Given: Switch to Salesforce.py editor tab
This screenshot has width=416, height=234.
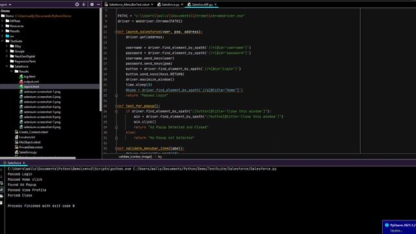Looking at the screenshot, I should pos(170,5).
